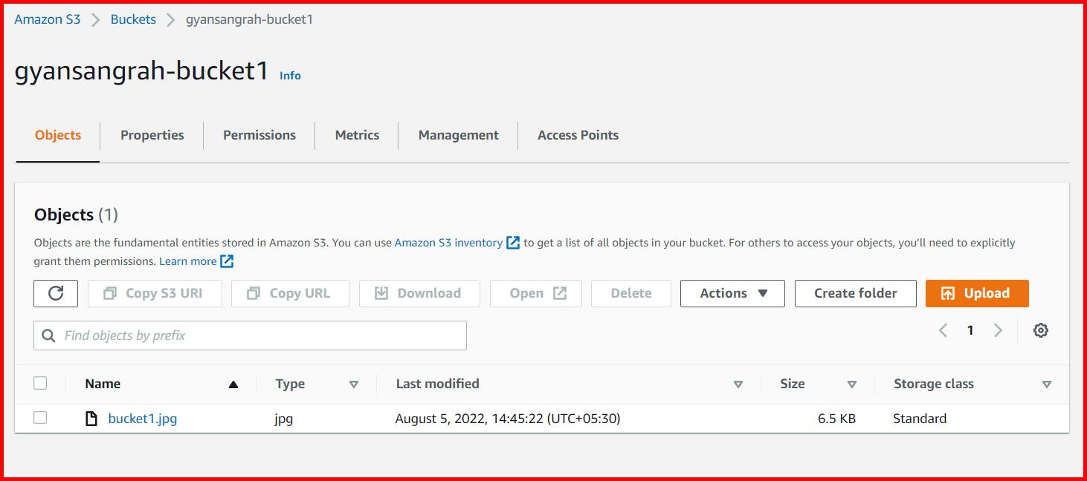Open the Management tab
The height and width of the screenshot is (481, 1087).
coord(458,135)
